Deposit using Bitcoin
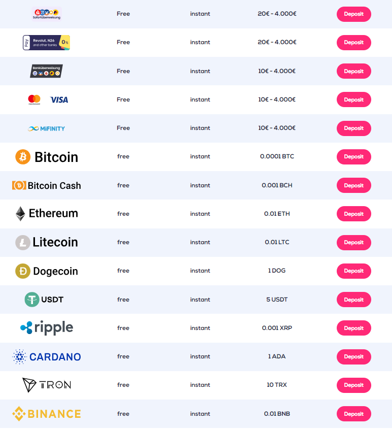This screenshot has height=430, width=392. pyautogui.click(x=353, y=157)
